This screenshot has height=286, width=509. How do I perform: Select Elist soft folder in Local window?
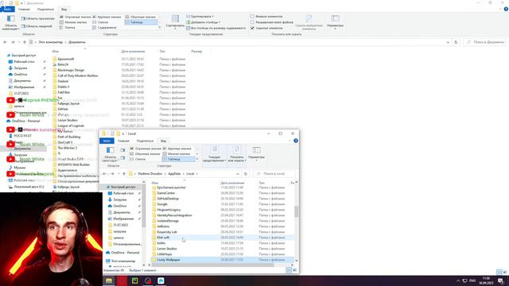[x=223, y=238]
